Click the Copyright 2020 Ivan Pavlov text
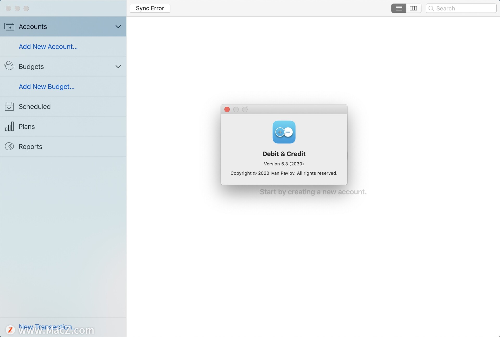 point(284,173)
